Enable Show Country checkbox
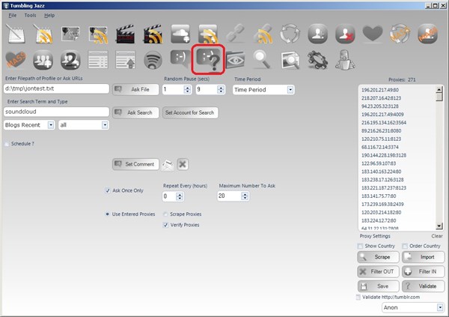The width and height of the screenshot is (449, 317). [x=360, y=246]
